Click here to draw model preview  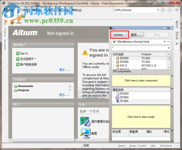141,117
